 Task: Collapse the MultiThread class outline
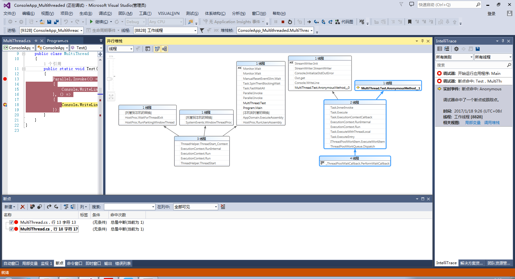23,54
